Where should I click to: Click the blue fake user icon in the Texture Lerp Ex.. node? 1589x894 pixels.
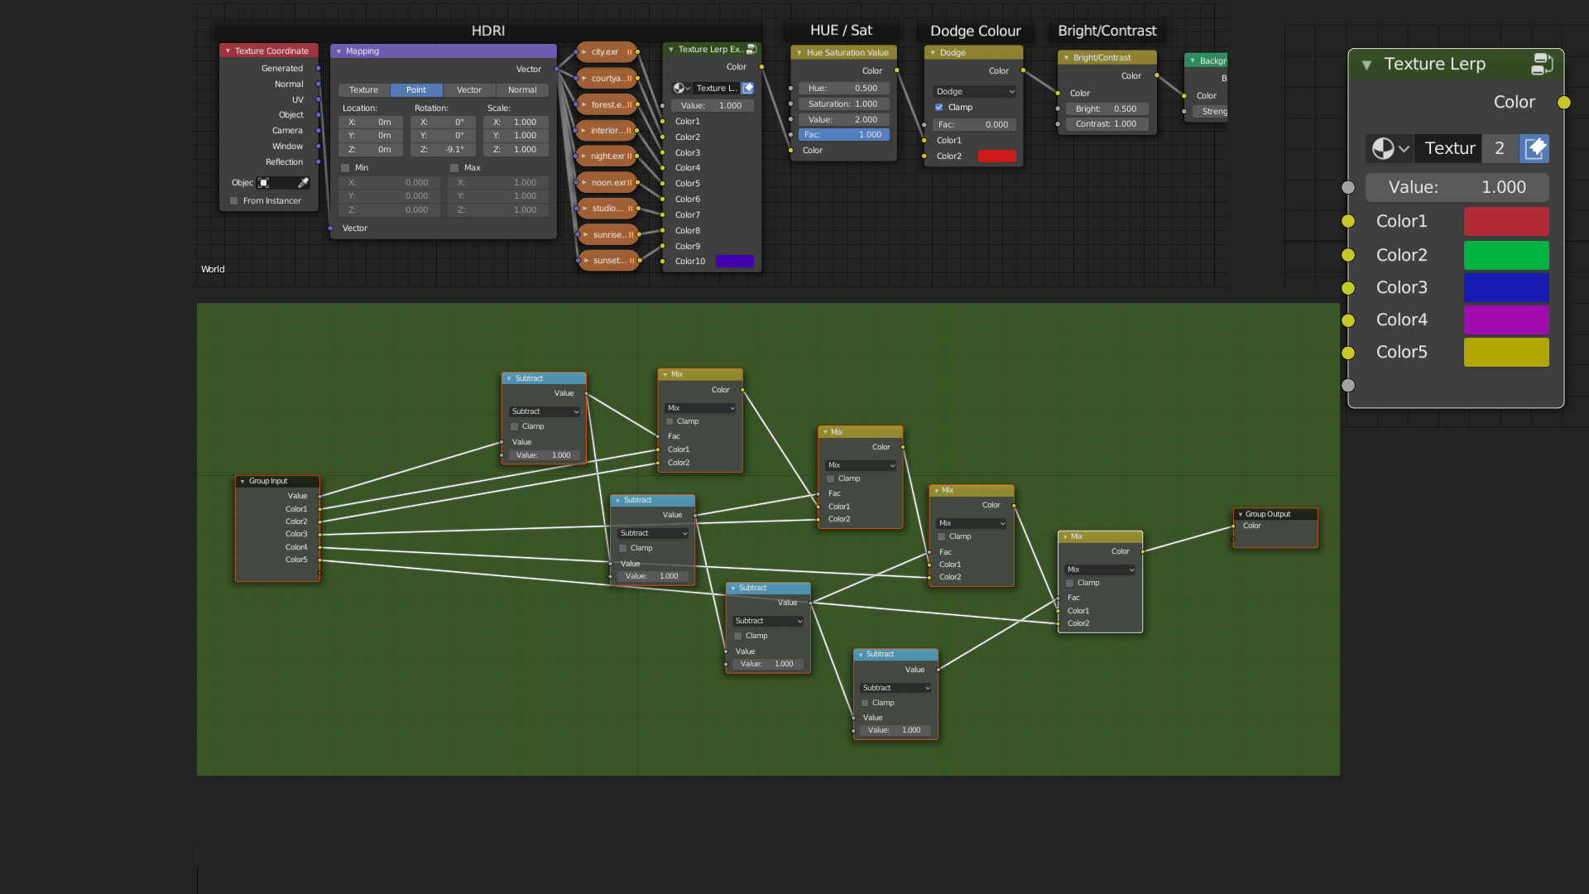(747, 88)
